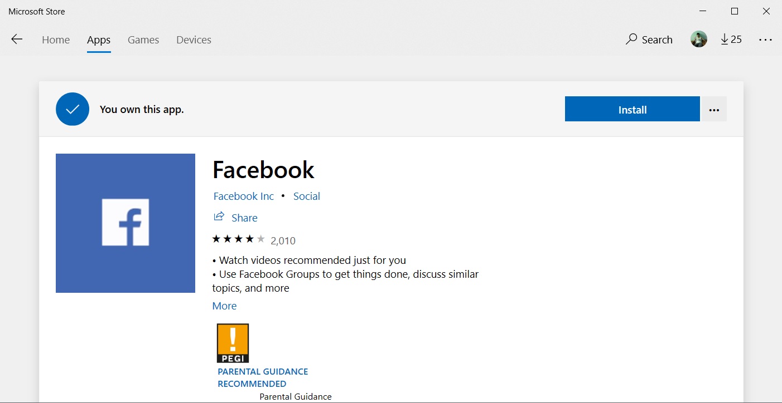The width and height of the screenshot is (782, 403).
Task: Open the See more menu in header
Action: pyautogui.click(x=765, y=40)
